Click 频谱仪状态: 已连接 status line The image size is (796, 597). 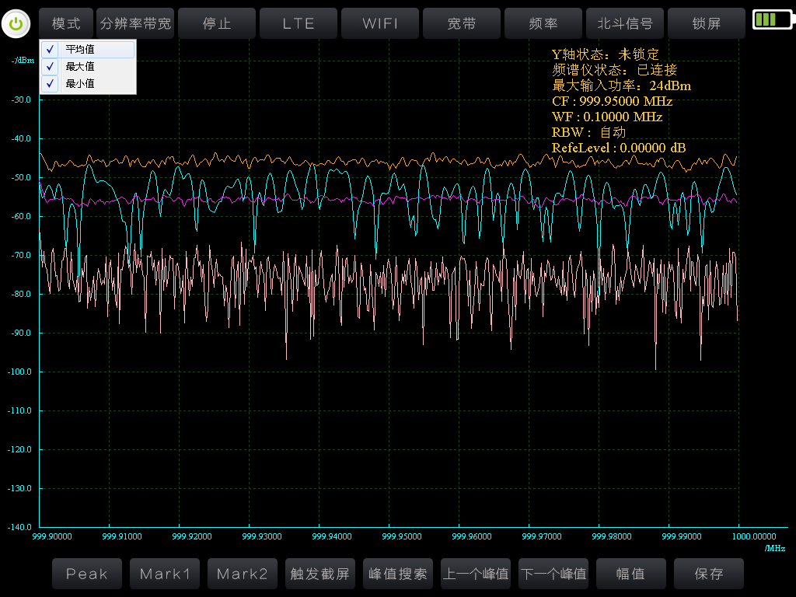click(x=615, y=69)
